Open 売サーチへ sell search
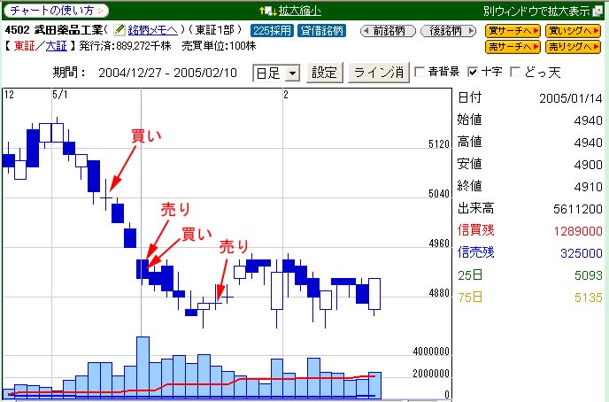Screen dimensions: 609x402 (x=512, y=45)
